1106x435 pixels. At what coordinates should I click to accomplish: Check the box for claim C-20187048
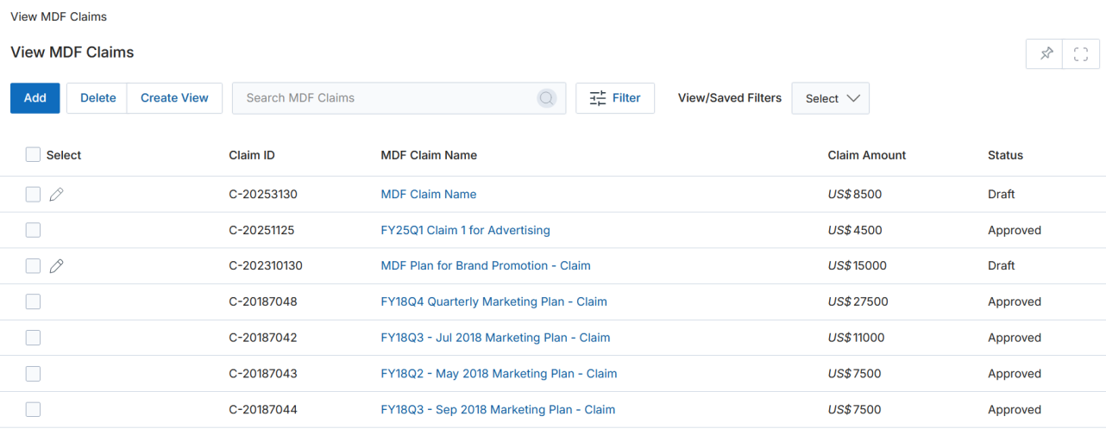click(33, 301)
